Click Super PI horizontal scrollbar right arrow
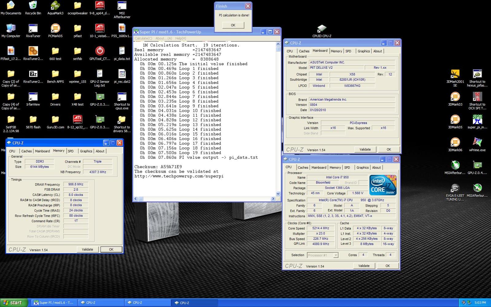This screenshot has height=307, width=491. tap(273, 199)
